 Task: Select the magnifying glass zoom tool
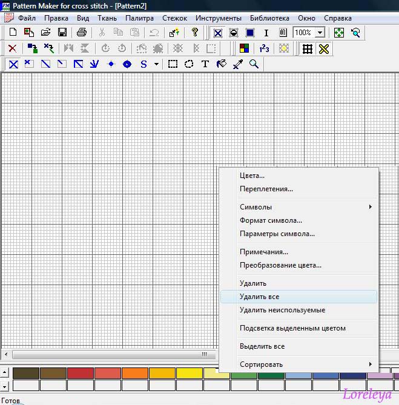[254, 64]
